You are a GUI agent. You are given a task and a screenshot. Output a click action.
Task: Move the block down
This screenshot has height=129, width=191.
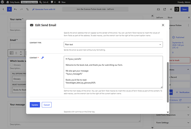click(x=21, y=54)
